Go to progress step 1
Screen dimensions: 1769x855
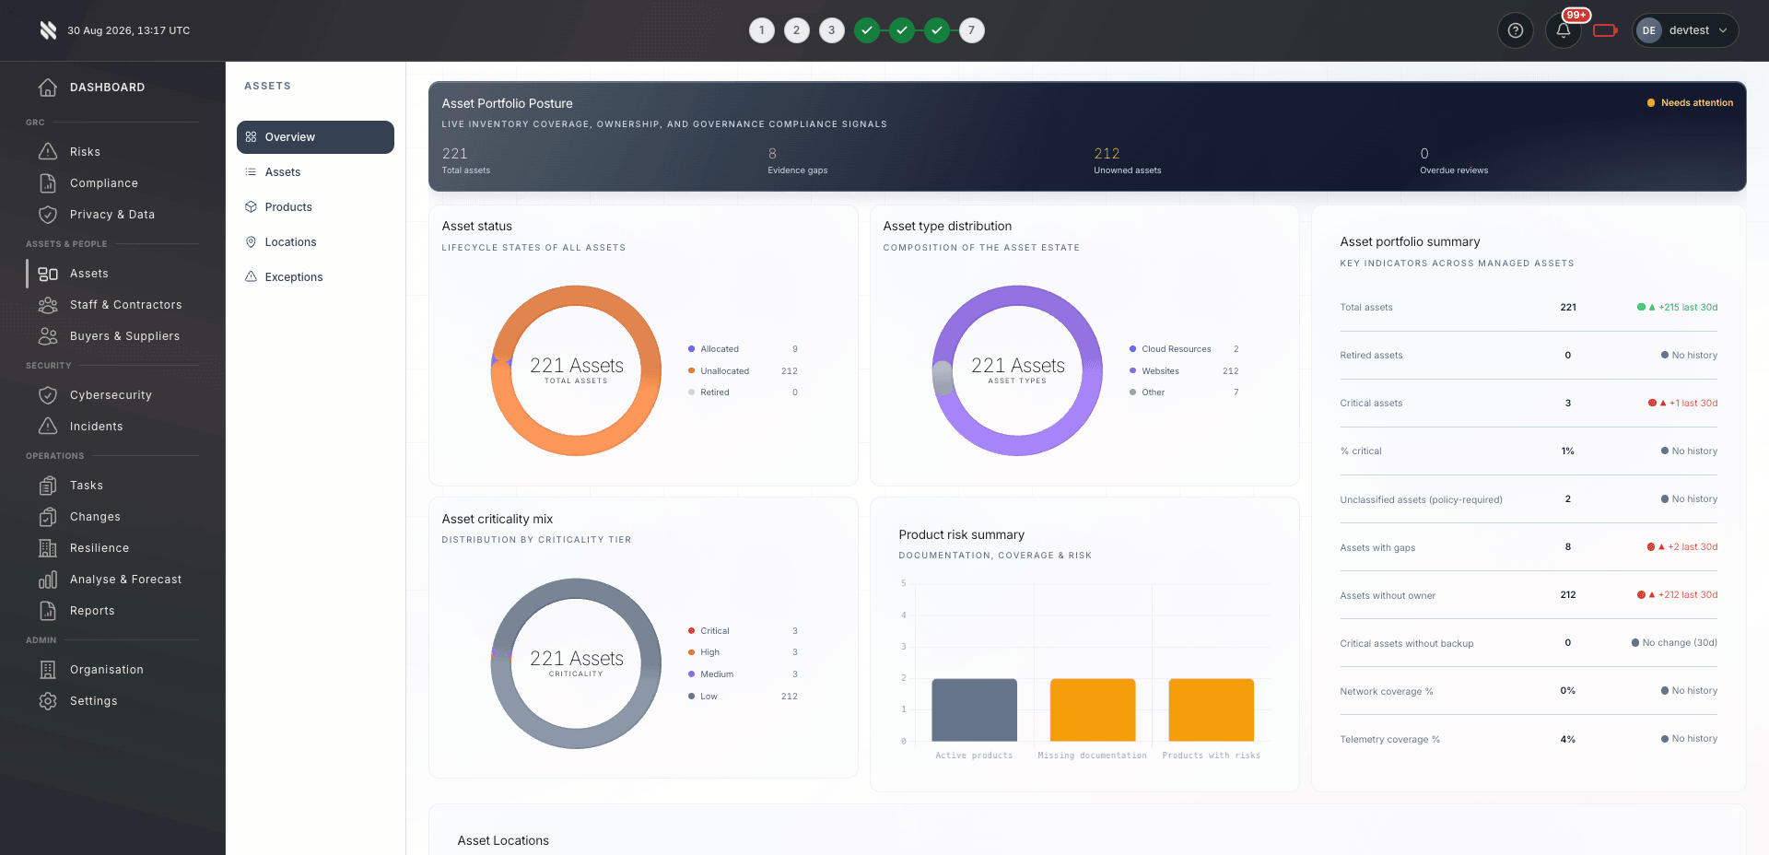pyautogui.click(x=762, y=30)
